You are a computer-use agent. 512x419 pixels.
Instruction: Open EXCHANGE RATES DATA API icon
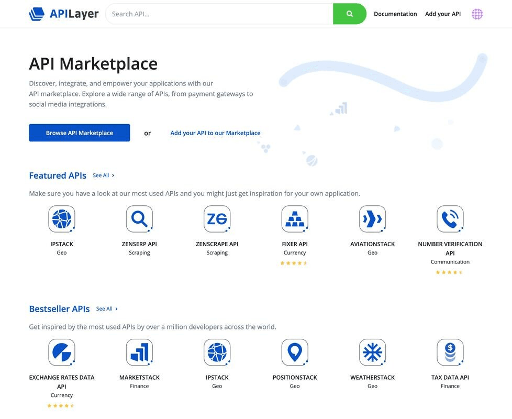tap(61, 354)
